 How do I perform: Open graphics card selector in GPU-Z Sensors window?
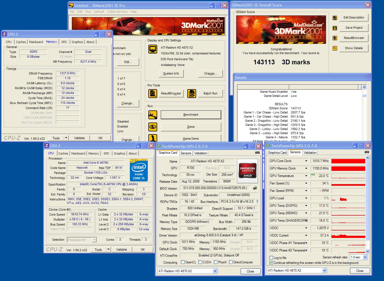(325, 271)
